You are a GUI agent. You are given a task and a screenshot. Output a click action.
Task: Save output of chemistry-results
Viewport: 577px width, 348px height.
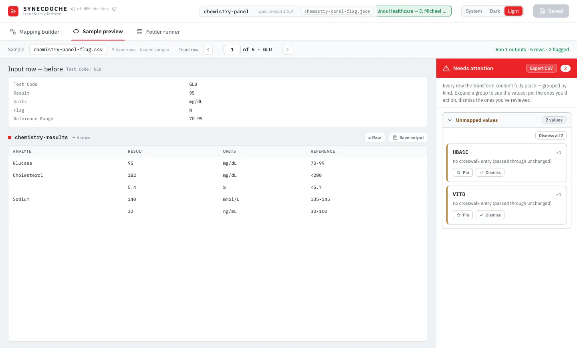pyautogui.click(x=408, y=138)
